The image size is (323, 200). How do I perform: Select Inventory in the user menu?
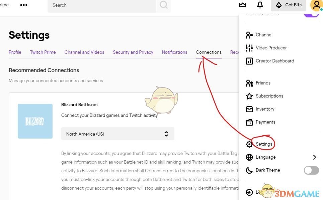[x=265, y=109]
